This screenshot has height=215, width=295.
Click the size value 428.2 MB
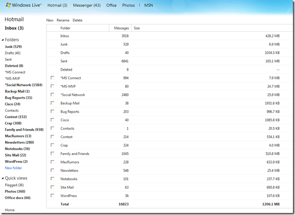[x=273, y=36]
